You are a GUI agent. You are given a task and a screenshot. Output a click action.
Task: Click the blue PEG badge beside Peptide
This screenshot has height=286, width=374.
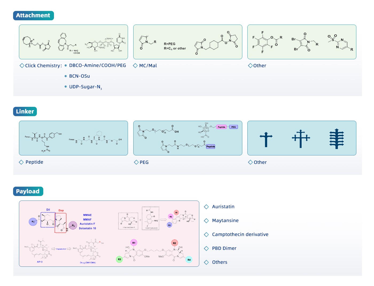[x=233, y=127]
